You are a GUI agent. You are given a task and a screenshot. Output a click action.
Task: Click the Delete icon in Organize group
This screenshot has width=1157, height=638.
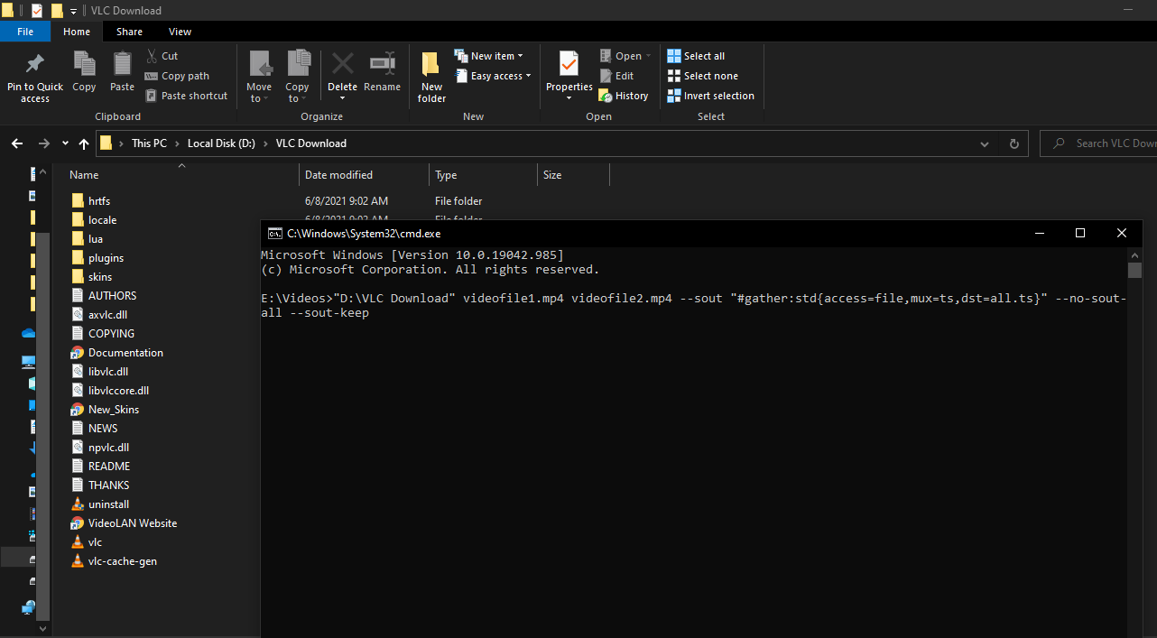342,65
